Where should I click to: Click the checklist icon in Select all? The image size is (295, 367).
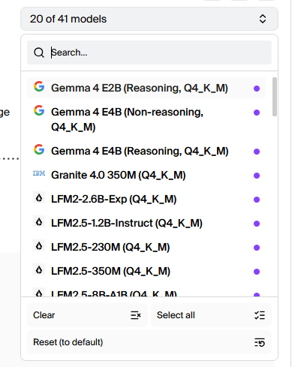click(x=260, y=315)
